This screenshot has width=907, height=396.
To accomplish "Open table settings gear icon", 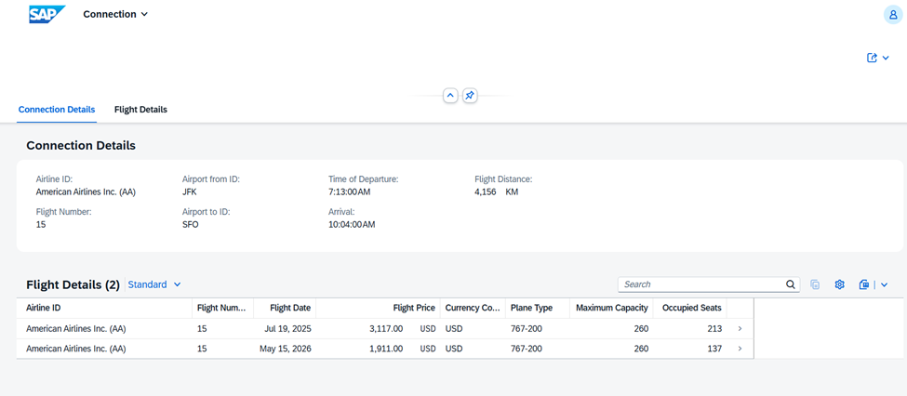I will tap(839, 284).
